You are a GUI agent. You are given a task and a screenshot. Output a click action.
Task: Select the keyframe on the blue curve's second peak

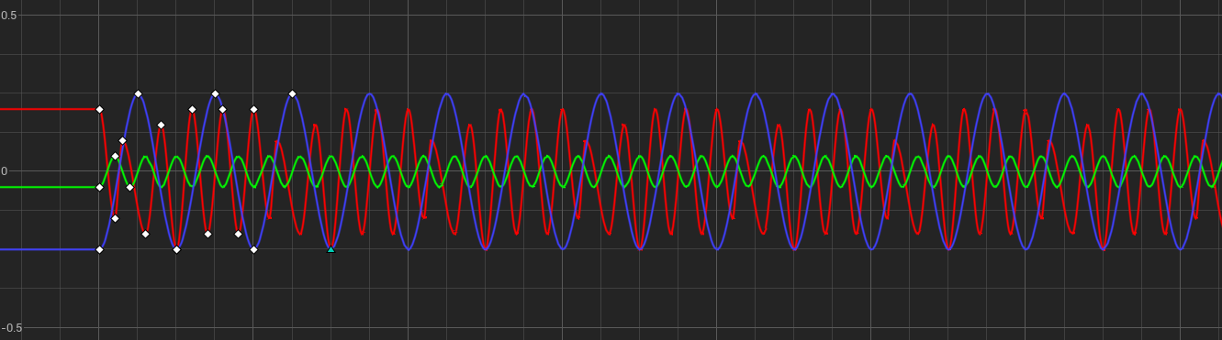coord(215,93)
